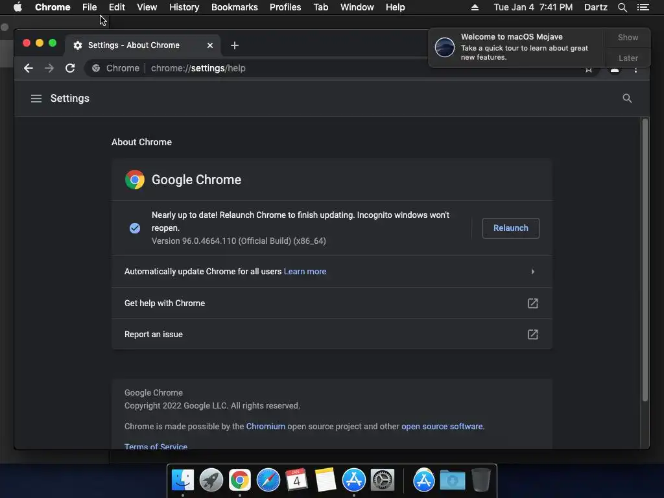Click the back navigation arrow
664x498 pixels.
point(29,68)
